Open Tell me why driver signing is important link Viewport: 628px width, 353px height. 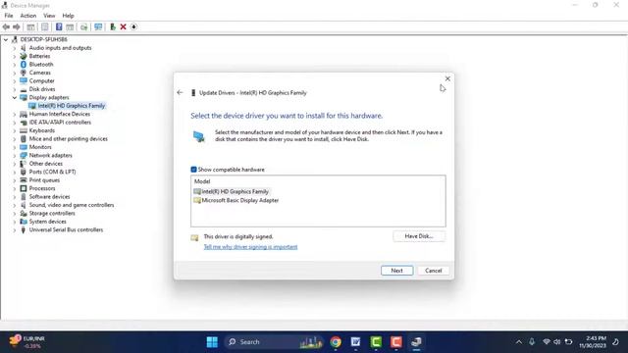(250, 247)
